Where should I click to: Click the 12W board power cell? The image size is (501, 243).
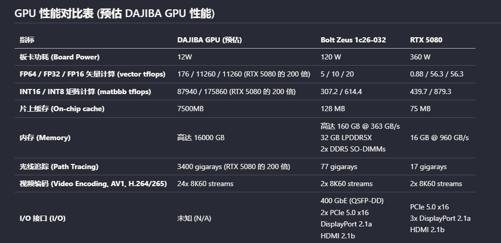point(185,57)
